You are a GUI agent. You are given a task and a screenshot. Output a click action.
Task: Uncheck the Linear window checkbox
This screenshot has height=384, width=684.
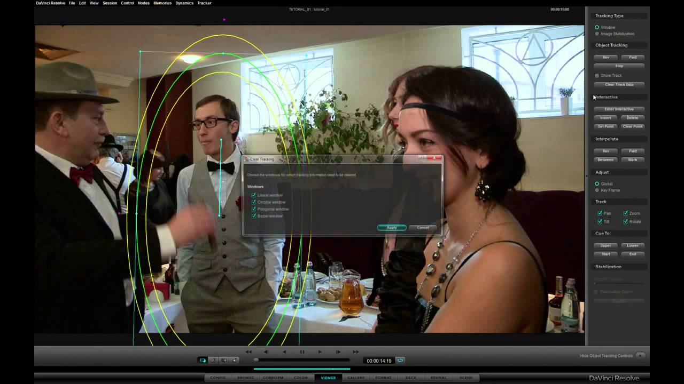[x=253, y=195]
